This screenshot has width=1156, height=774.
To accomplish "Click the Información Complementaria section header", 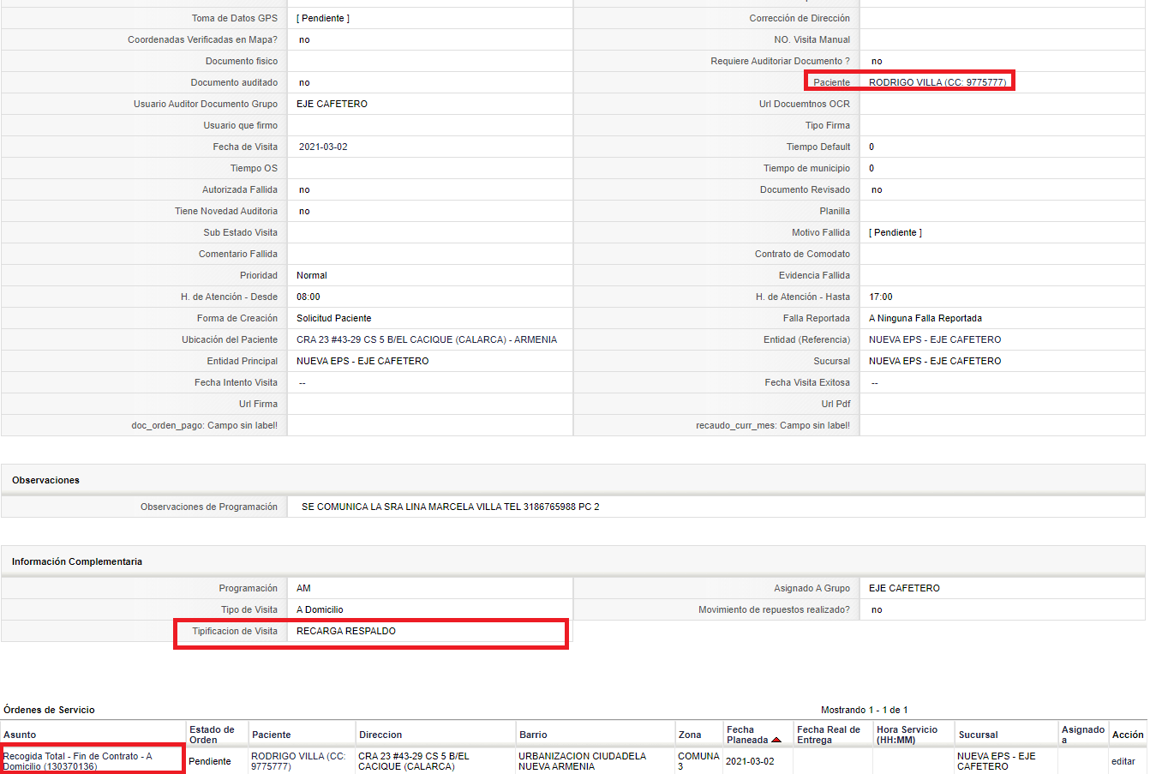I will click(77, 561).
